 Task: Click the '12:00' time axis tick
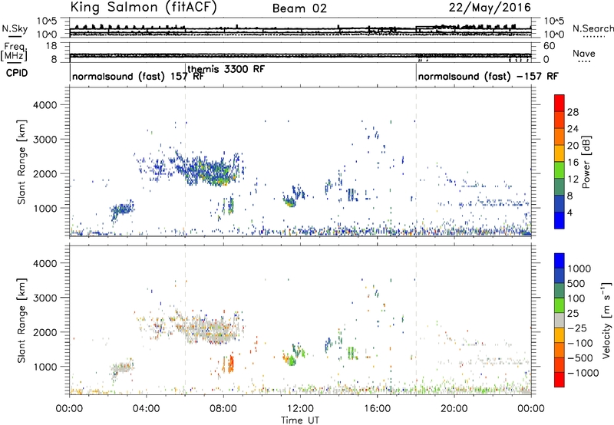click(300, 409)
